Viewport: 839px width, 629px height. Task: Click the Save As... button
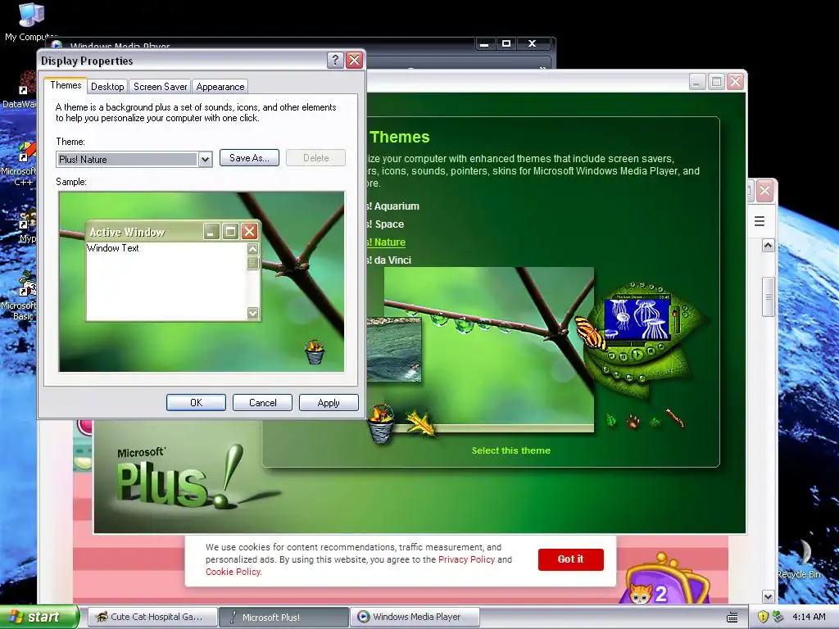249,158
